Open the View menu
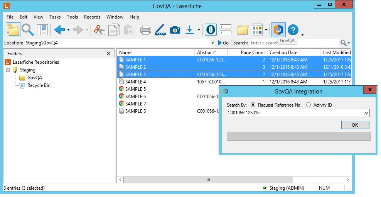The image size is (381, 197). [38, 17]
